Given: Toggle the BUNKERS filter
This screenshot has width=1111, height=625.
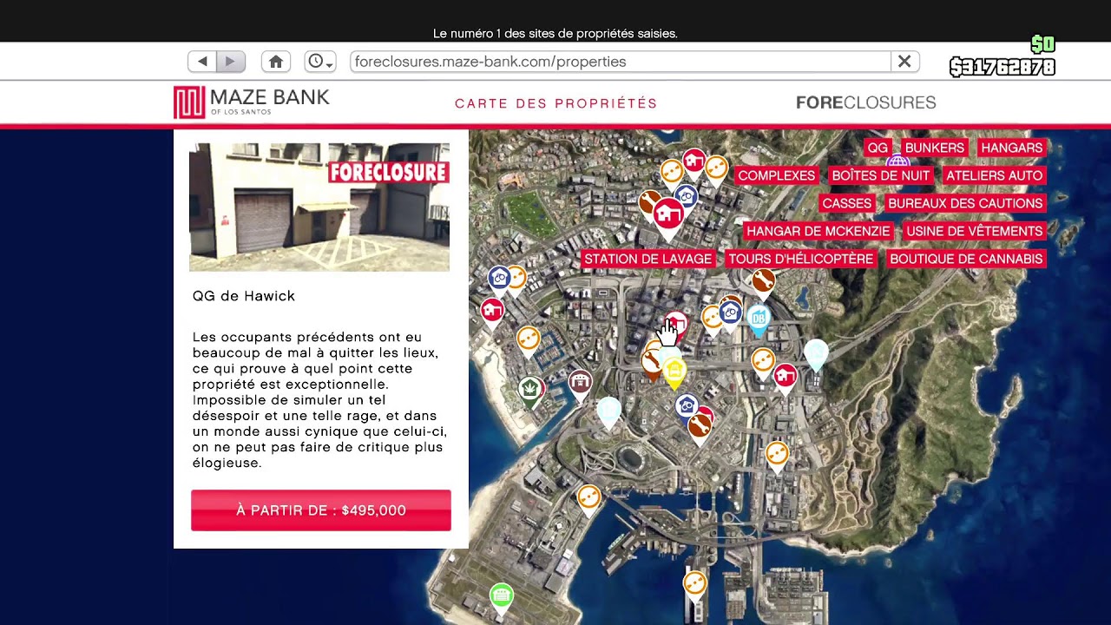Looking at the screenshot, I should pyautogui.click(x=934, y=148).
